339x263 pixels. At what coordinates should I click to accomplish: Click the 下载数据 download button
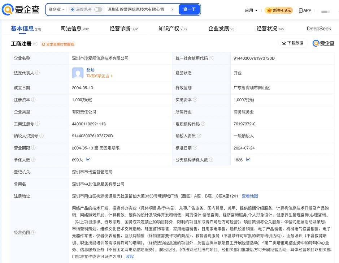(x=293, y=43)
